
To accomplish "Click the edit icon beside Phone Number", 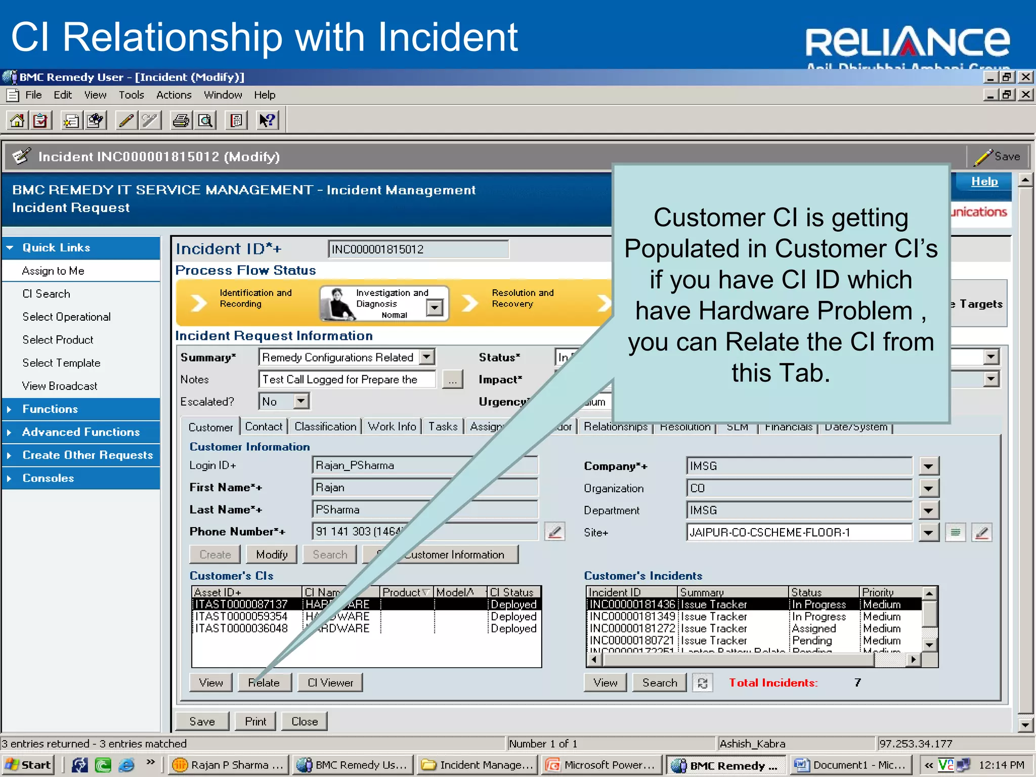I will coord(555,532).
